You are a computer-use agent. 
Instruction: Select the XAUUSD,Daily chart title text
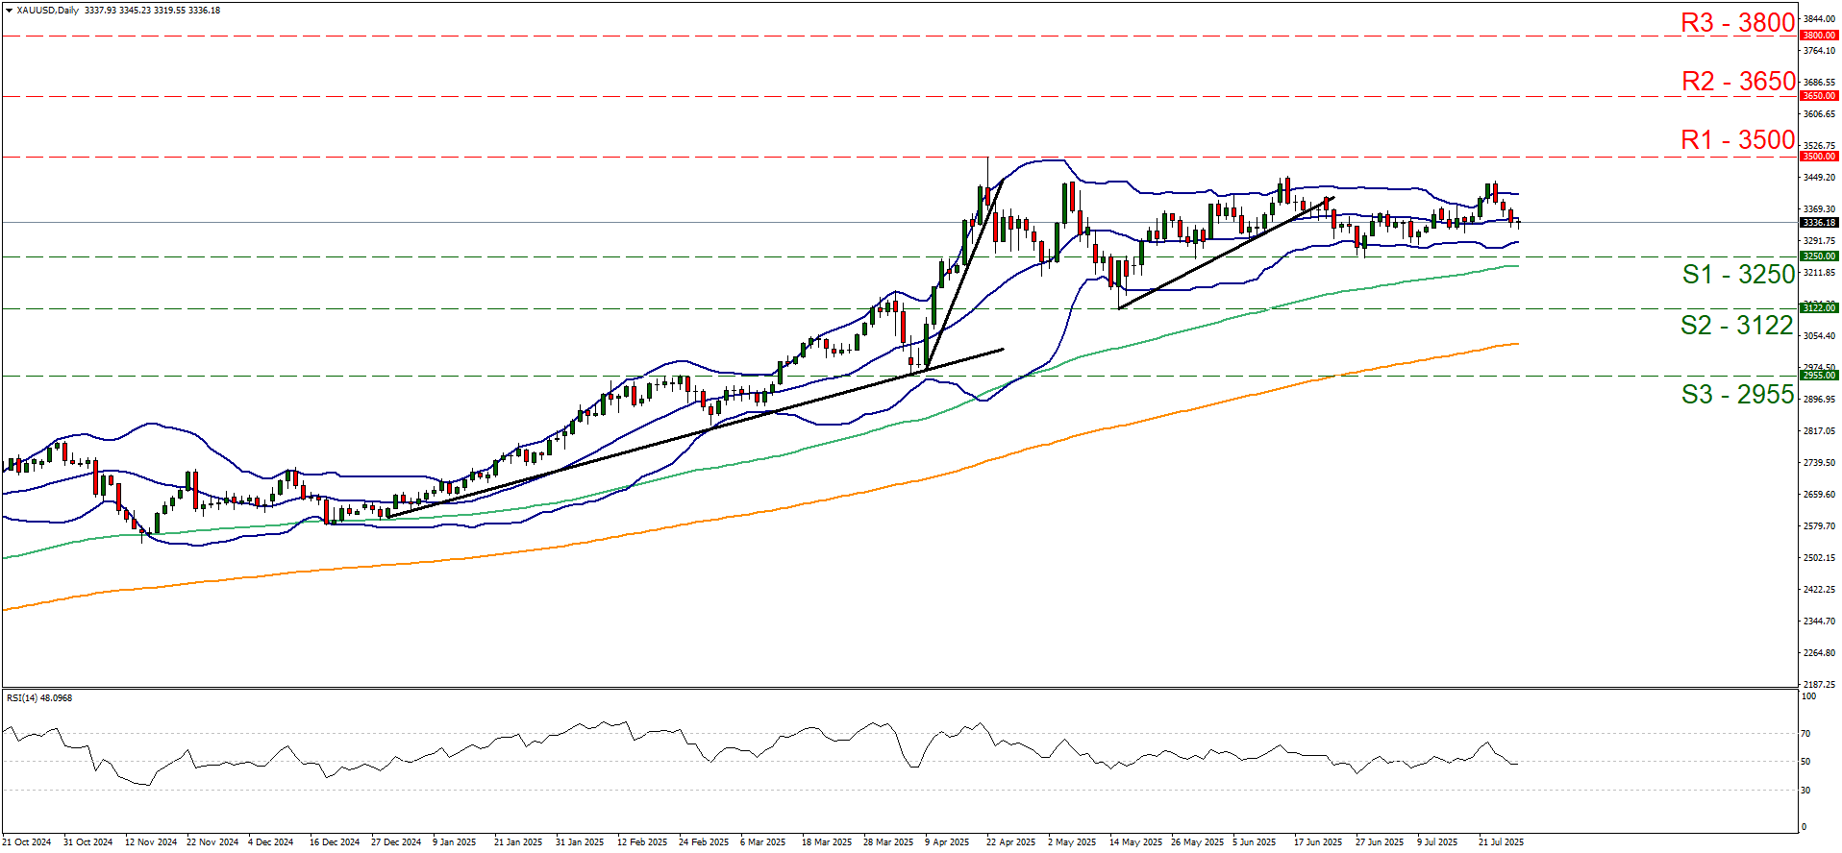tap(48, 11)
